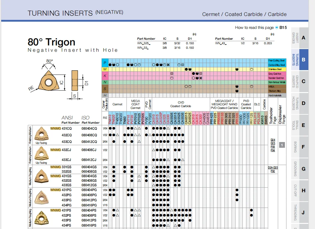This screenshot has width=315, height=229.
Task: Select the green N non-ferrous row label
Action: [105, 82]
